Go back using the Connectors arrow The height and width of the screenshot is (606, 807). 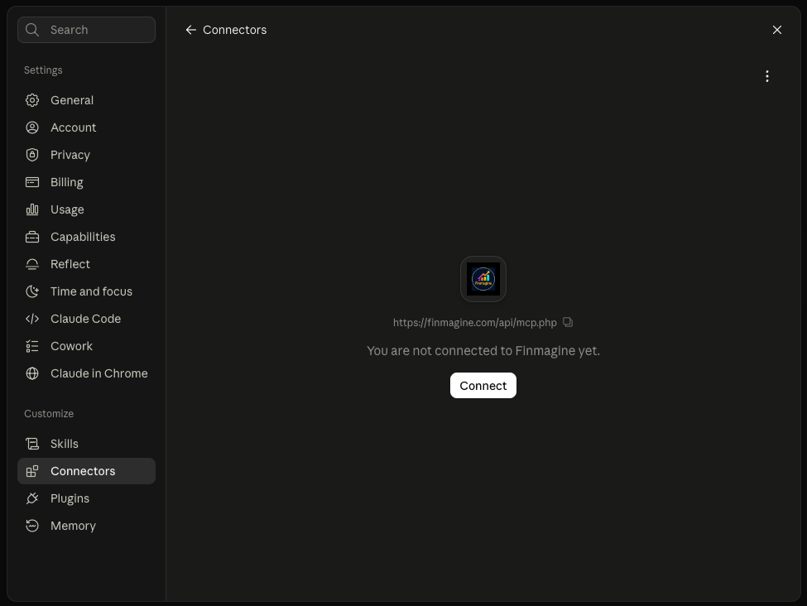tap(191, 30)
